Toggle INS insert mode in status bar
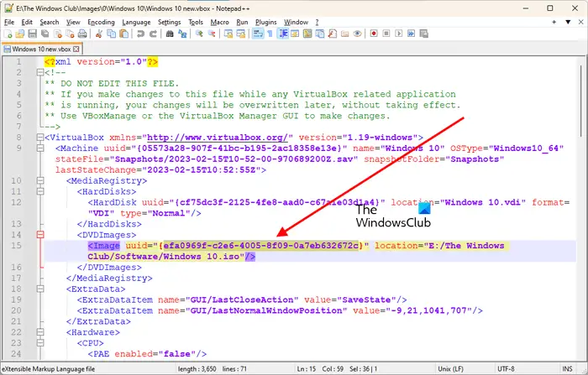 click(x=567, y=369)
